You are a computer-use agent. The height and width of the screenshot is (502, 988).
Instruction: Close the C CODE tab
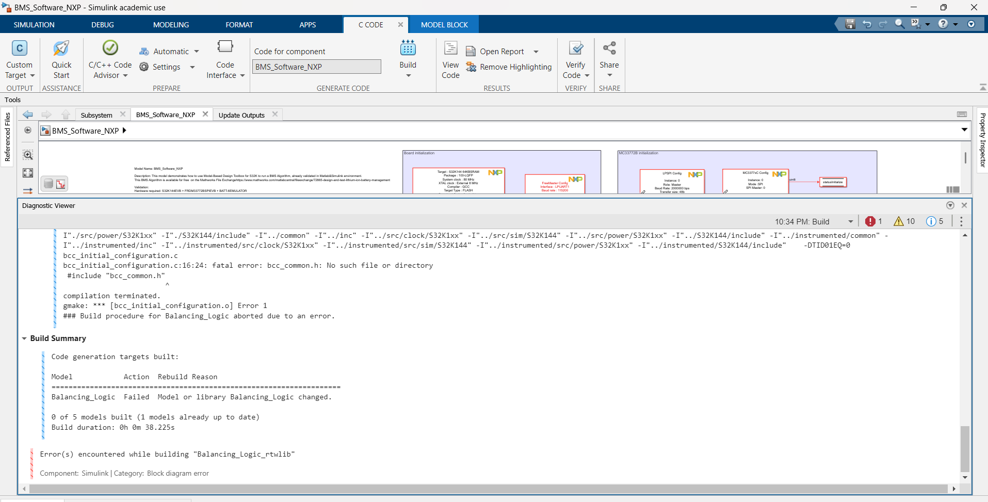pos(400,24)
